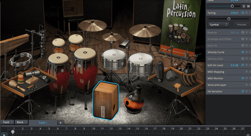This screenshot has height=136, width=251.
Task: Open the Track dropdown menu
Action: pos(7,122)
